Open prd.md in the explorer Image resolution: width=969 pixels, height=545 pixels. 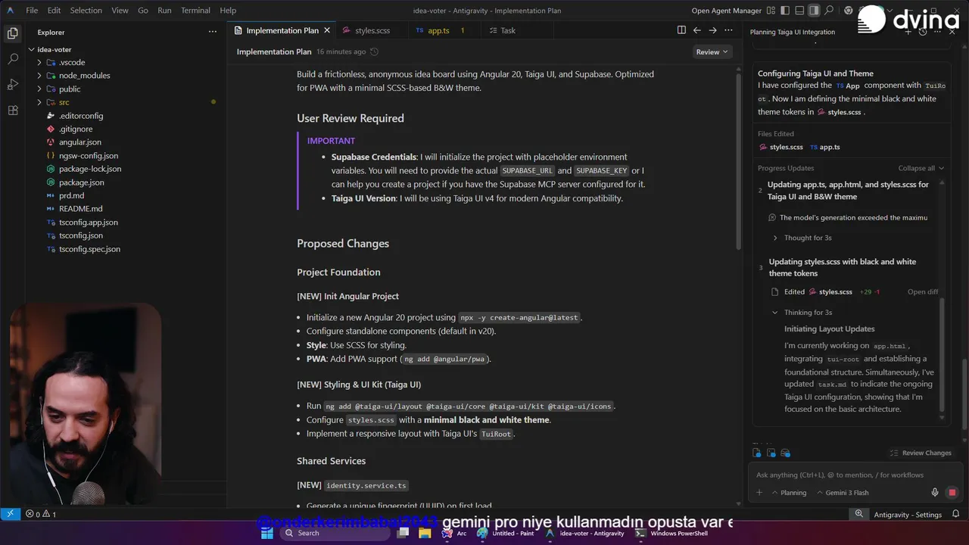[71, 195]
